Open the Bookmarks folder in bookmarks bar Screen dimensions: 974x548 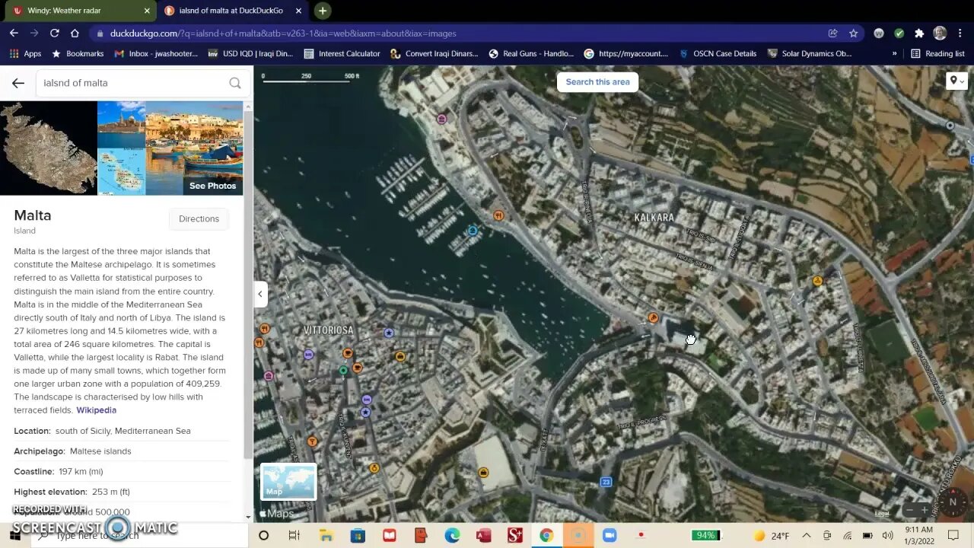click(x=77, y=54)
